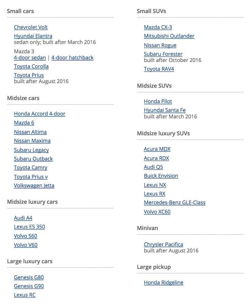This screenshot has width=247, height=307.
Task: Click the Subaru Forester link
Action: point(163,54)
